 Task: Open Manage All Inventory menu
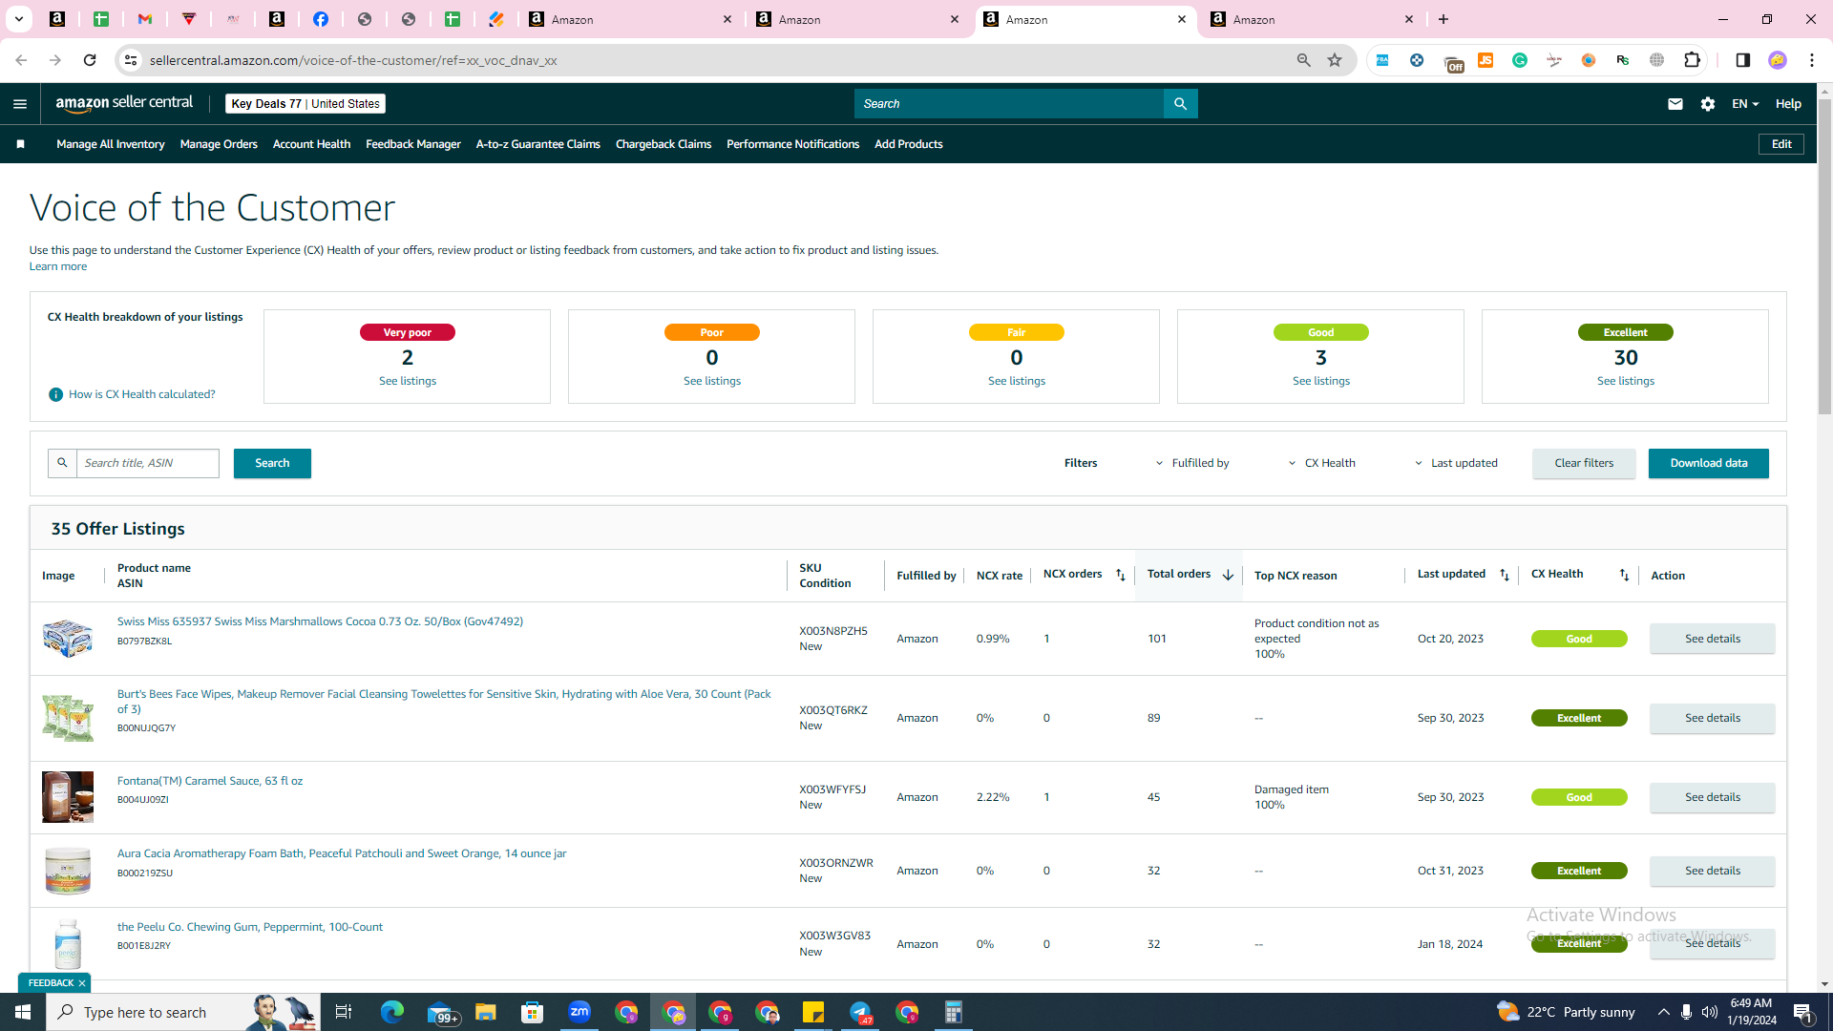point(111,144)
